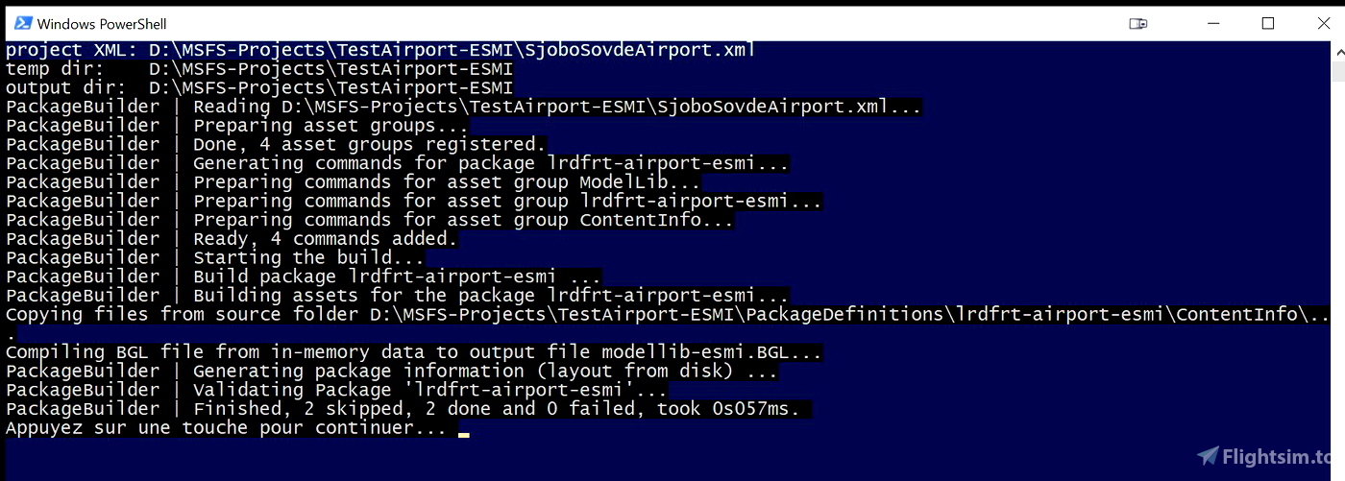
Task: Open the PowerShell window system menu icon
Action: (22, 23)
